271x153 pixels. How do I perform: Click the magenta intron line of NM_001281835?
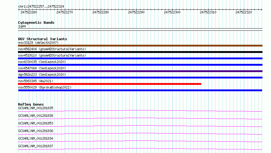point(140,110)
